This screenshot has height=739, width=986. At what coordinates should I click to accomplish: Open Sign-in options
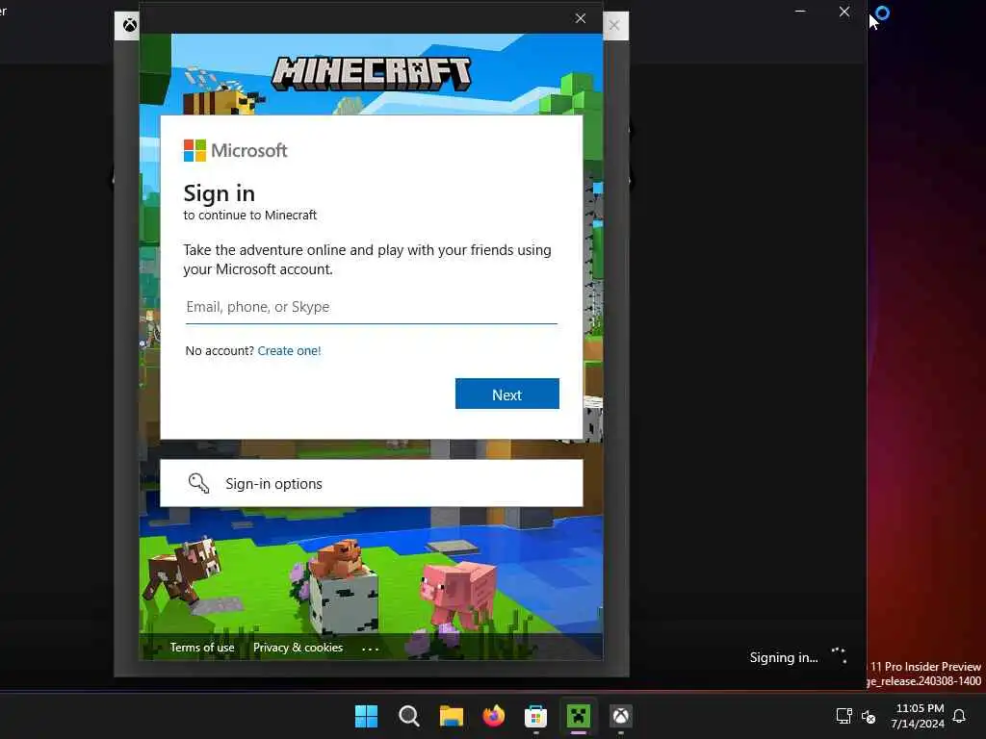(371, 483)
